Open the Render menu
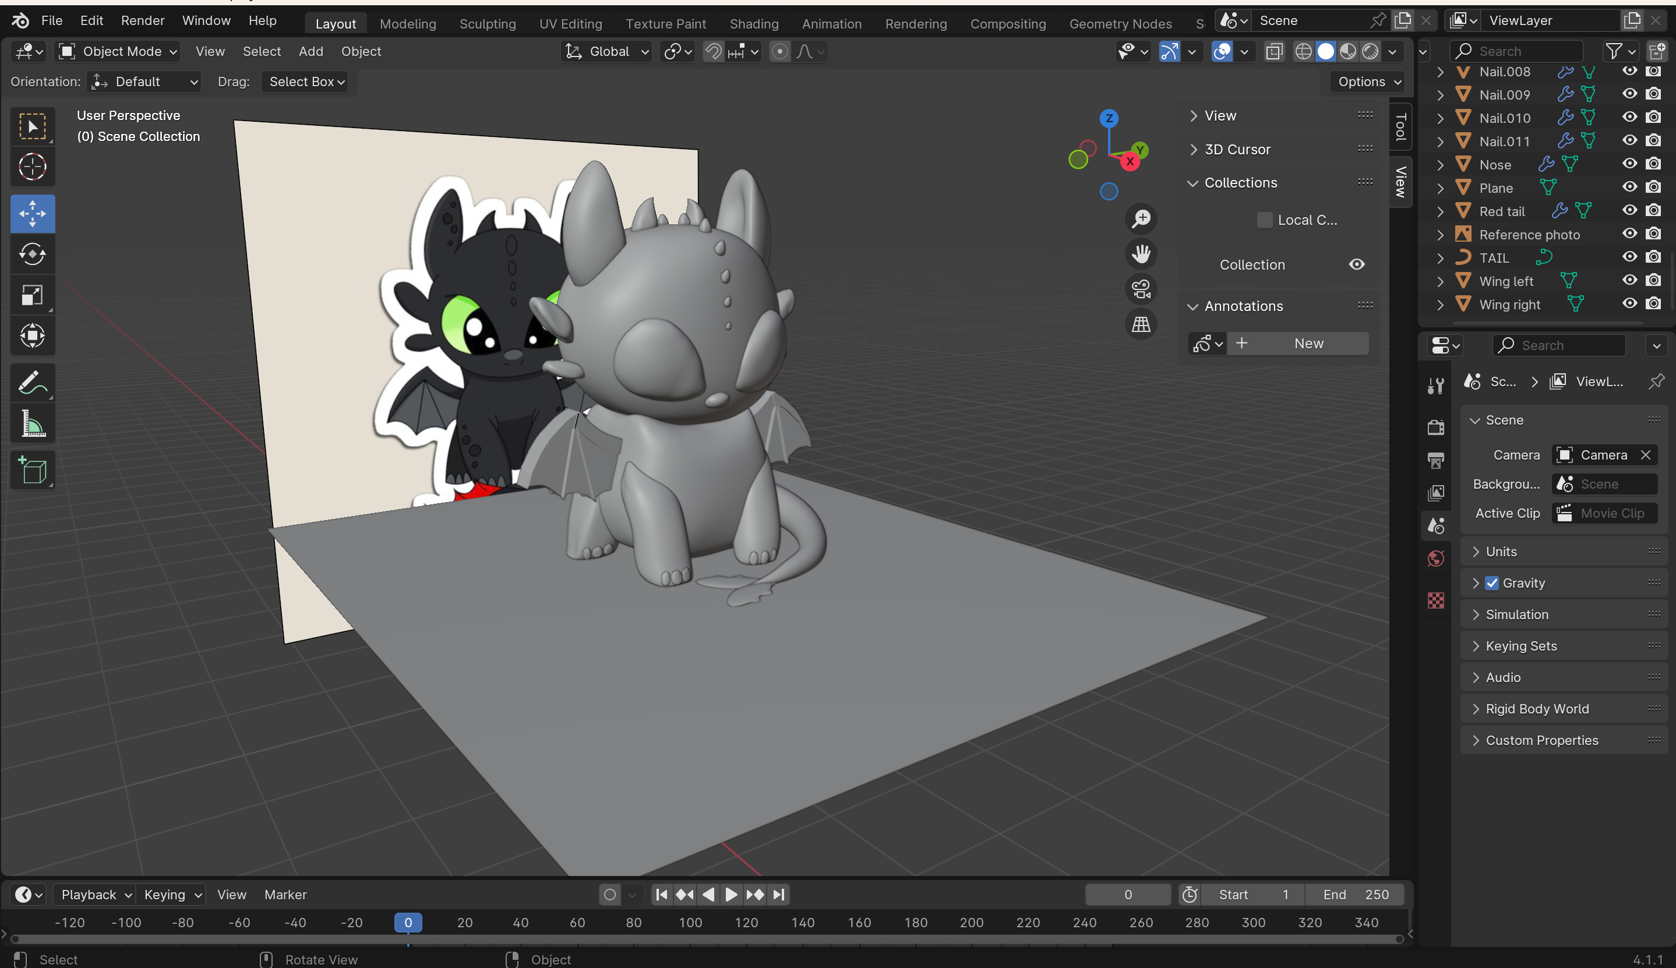 pos(142,20)
